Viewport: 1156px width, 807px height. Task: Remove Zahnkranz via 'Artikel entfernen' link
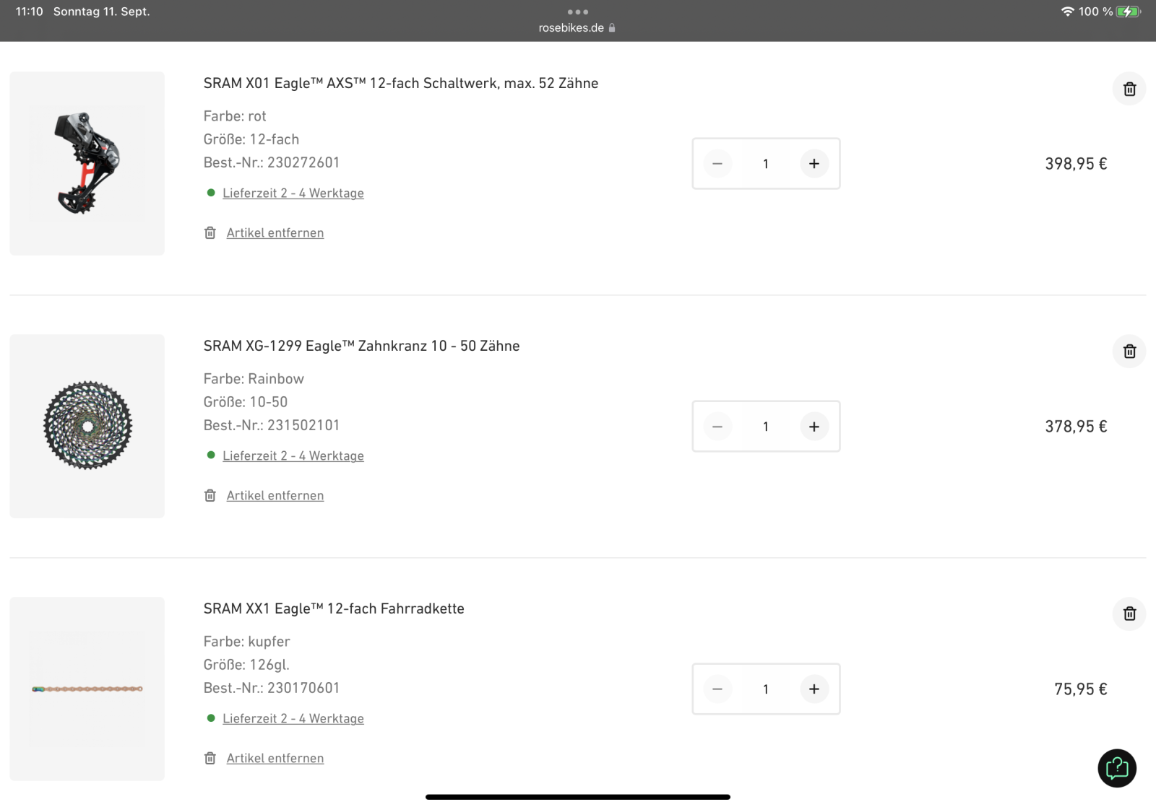point(275,496)
